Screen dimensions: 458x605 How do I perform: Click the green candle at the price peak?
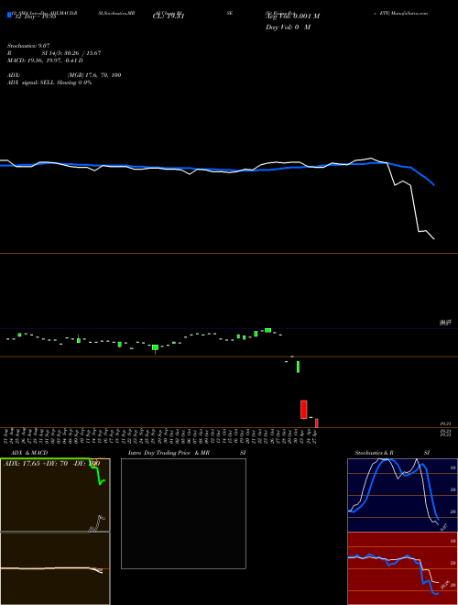tap(268, 330)
